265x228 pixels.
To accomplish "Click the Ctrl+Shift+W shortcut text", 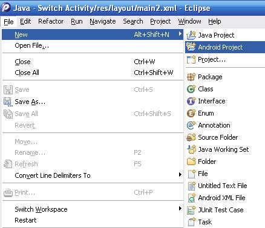I will [154, 73].
